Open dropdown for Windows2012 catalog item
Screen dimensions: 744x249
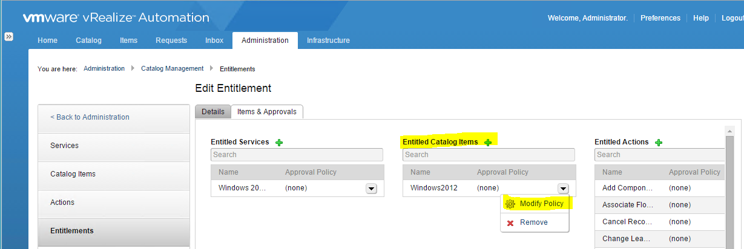tap(563, 189)
